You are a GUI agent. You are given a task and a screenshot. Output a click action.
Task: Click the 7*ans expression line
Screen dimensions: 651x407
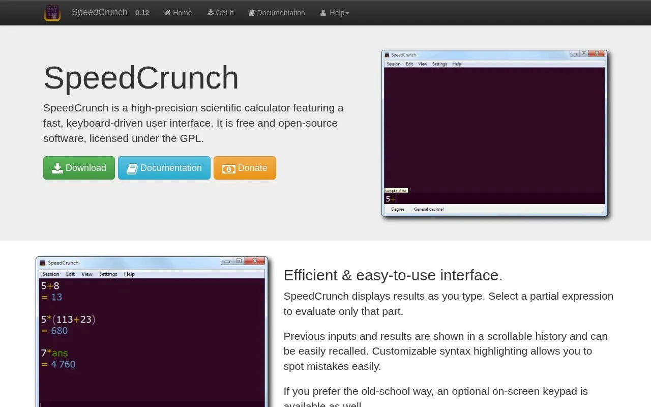[54, 353]
